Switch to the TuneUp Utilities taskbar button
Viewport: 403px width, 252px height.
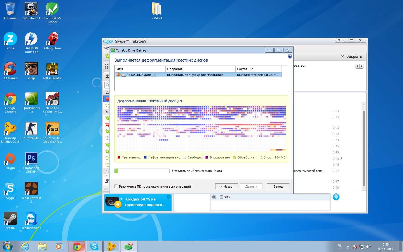(x=112, y=246)
